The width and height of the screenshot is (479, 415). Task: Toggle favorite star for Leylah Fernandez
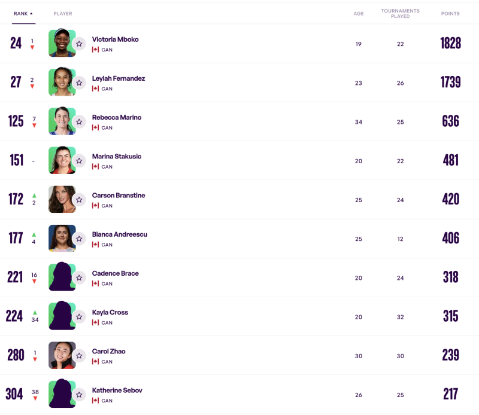coord(79,83)
